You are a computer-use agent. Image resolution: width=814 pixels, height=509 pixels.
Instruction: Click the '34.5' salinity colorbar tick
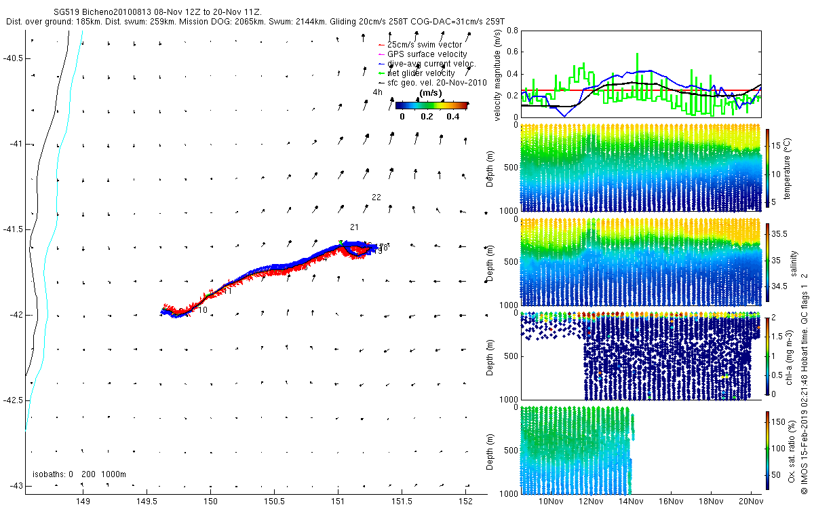tap(779, 286)
